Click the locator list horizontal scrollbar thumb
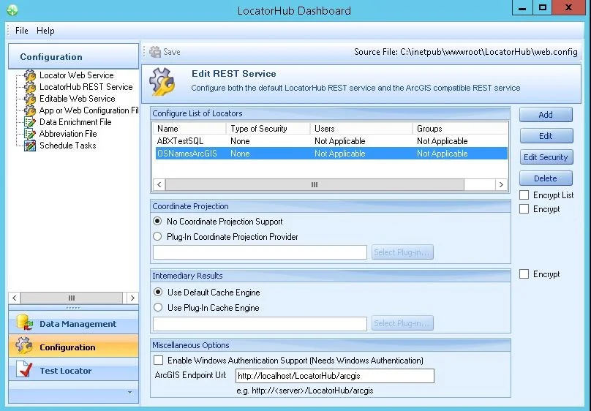The image size is (591, 411). pos(315,184)
